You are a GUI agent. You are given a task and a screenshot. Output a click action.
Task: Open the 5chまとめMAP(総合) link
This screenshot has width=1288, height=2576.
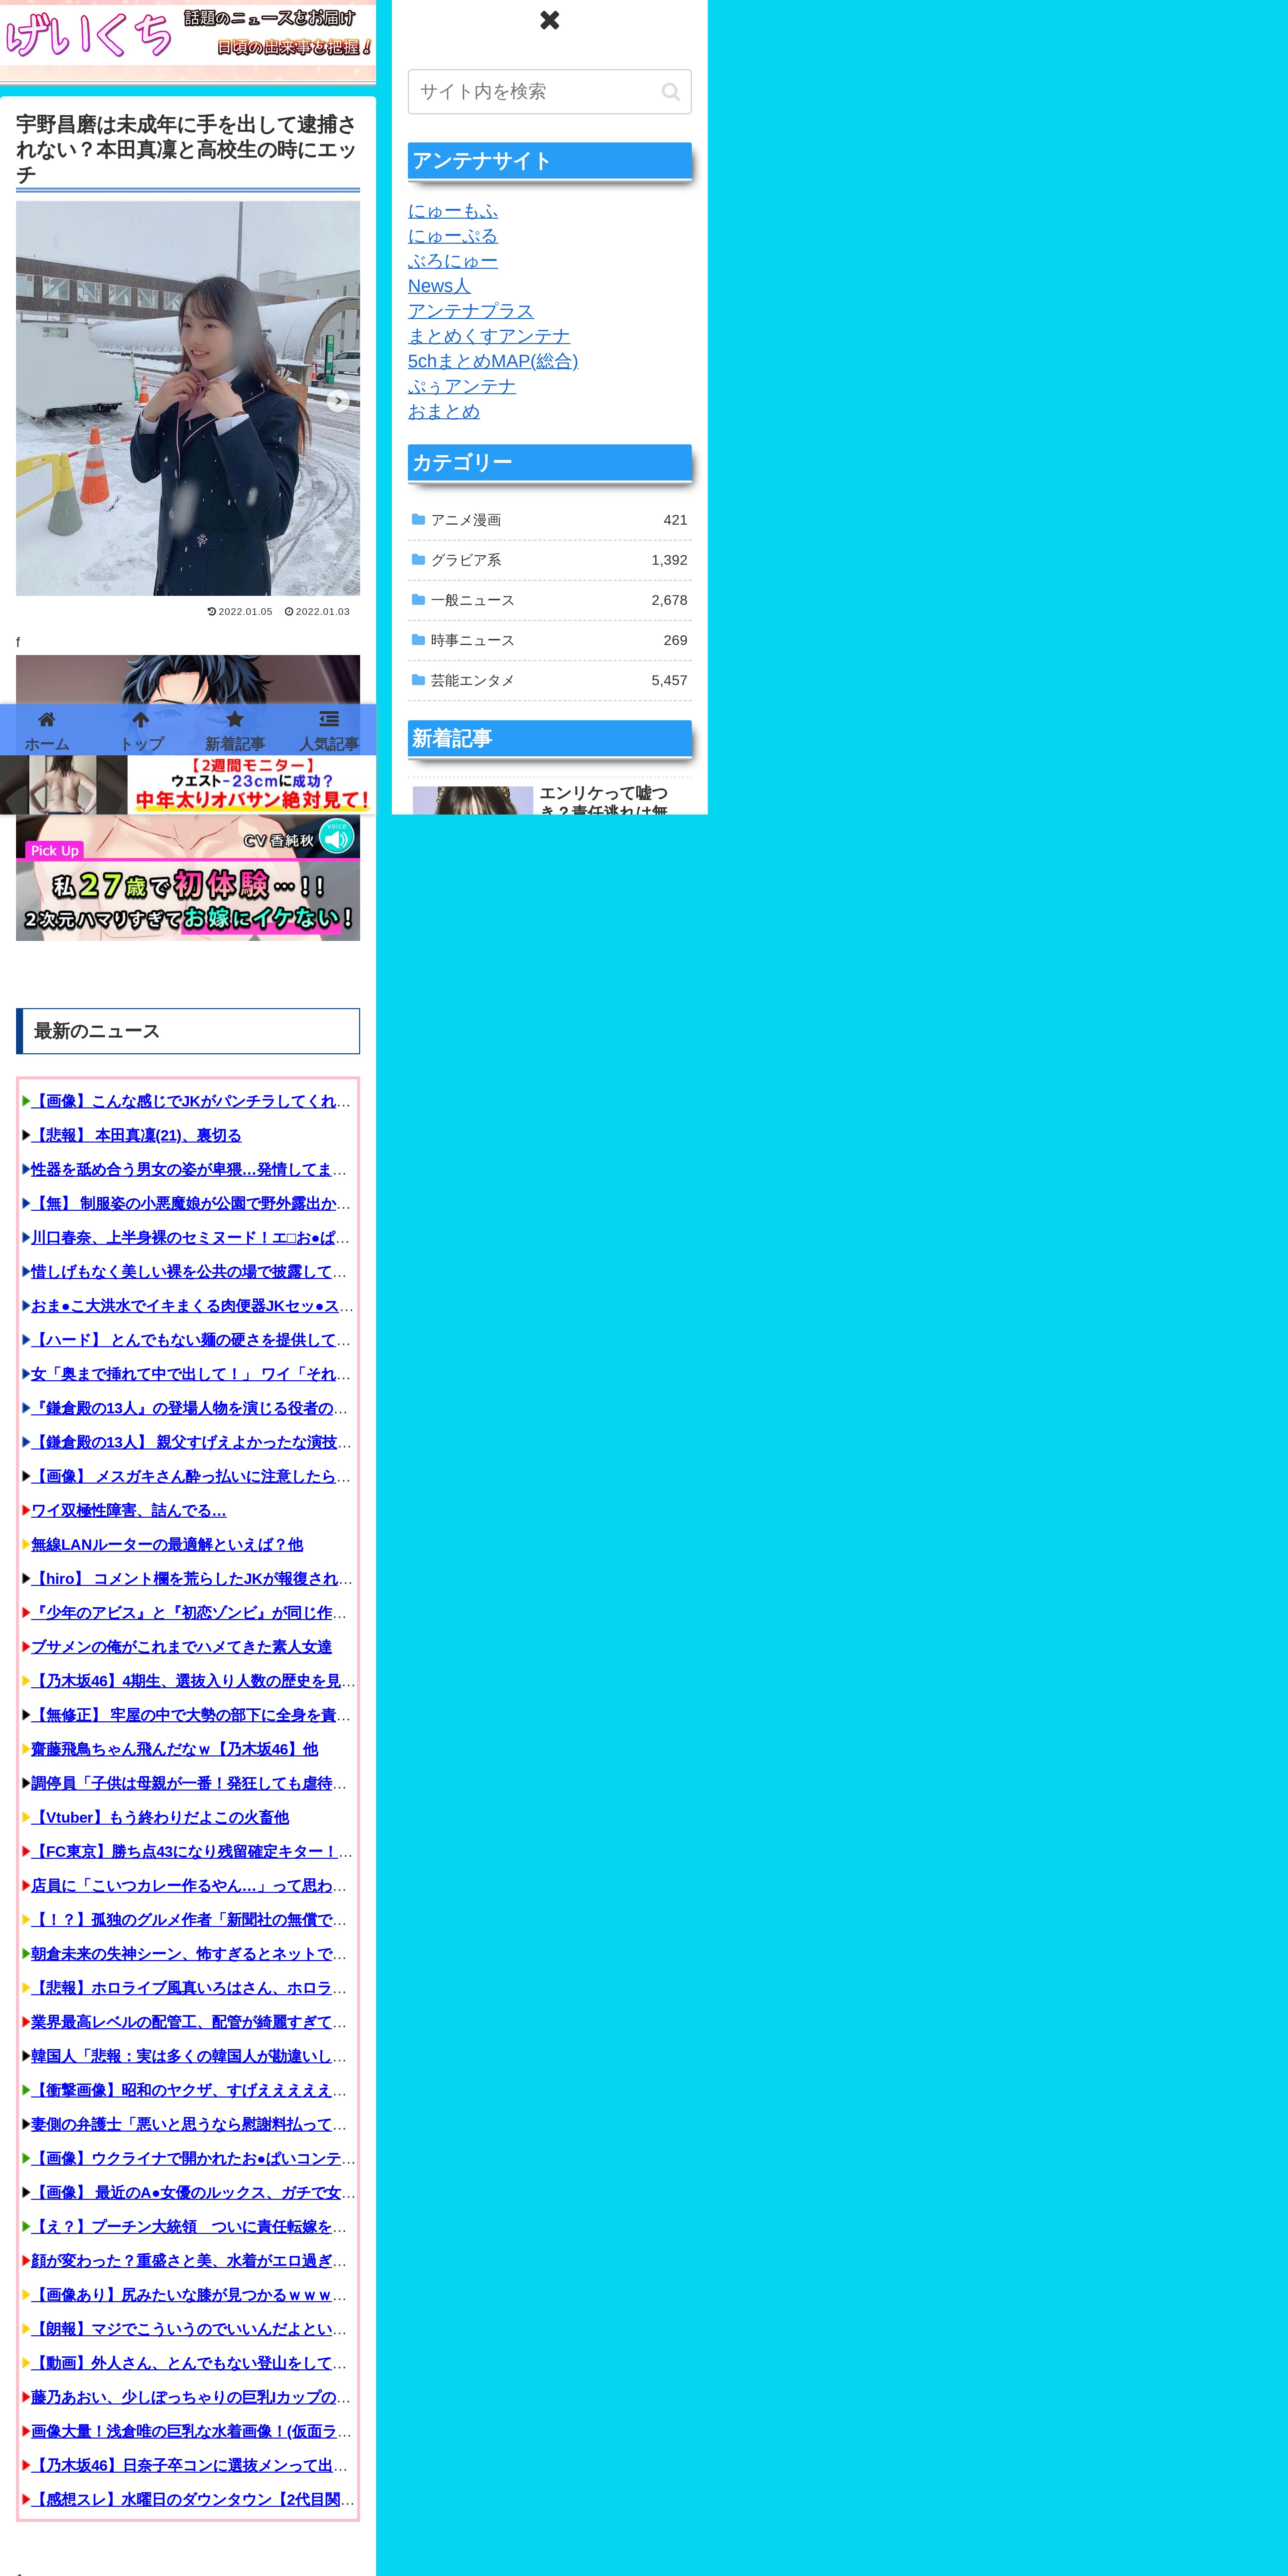493,361
